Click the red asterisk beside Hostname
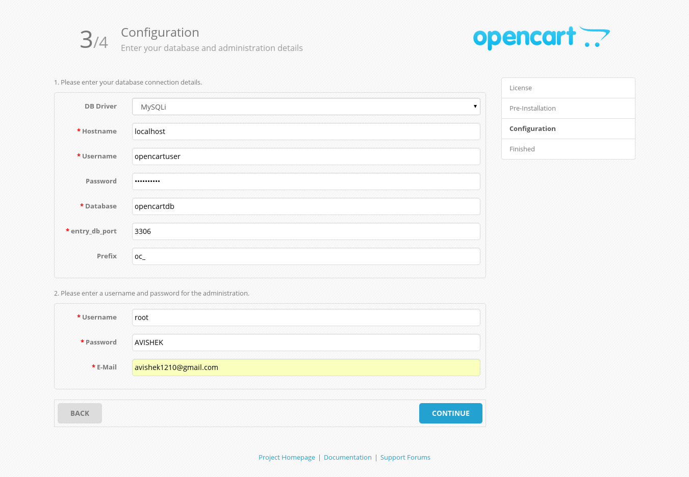This screenshot has height=477, width=689. 78,131
